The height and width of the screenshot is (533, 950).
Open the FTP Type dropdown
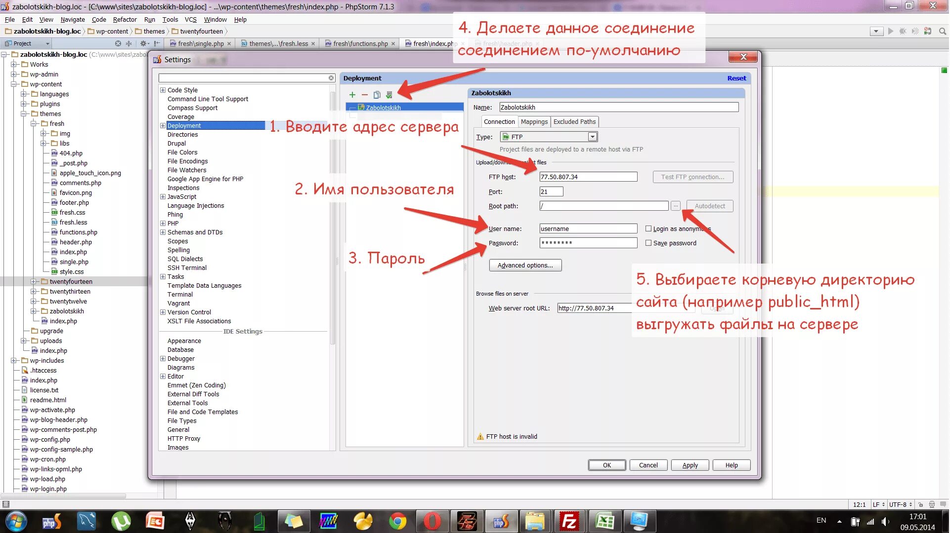click(x=592, y=137)
